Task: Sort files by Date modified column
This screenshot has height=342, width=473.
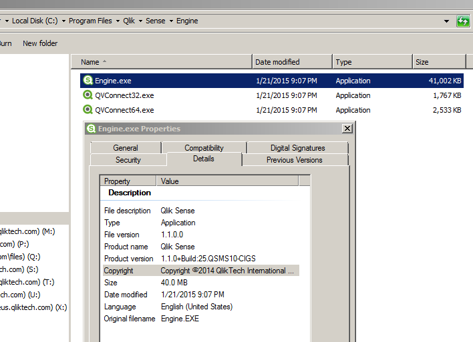Action: coord(291,62)
